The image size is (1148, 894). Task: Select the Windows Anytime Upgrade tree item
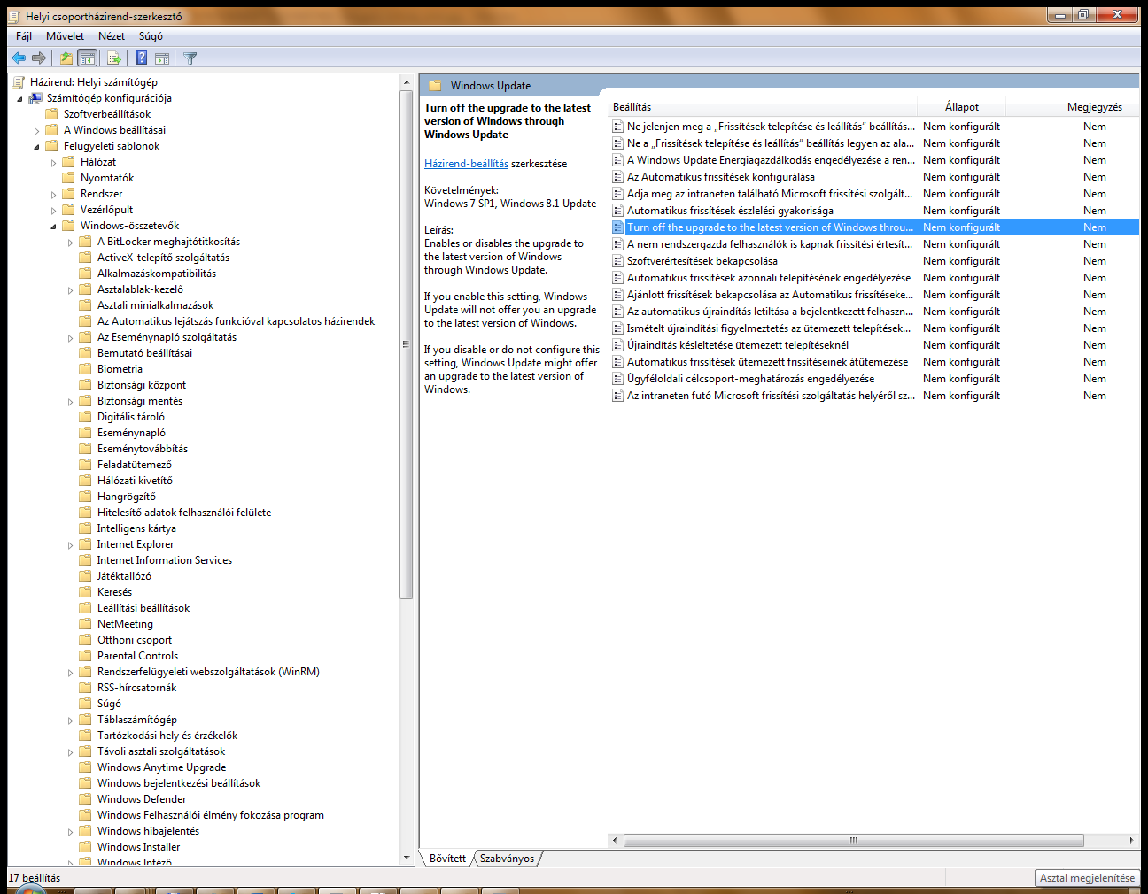pos(161,767)
